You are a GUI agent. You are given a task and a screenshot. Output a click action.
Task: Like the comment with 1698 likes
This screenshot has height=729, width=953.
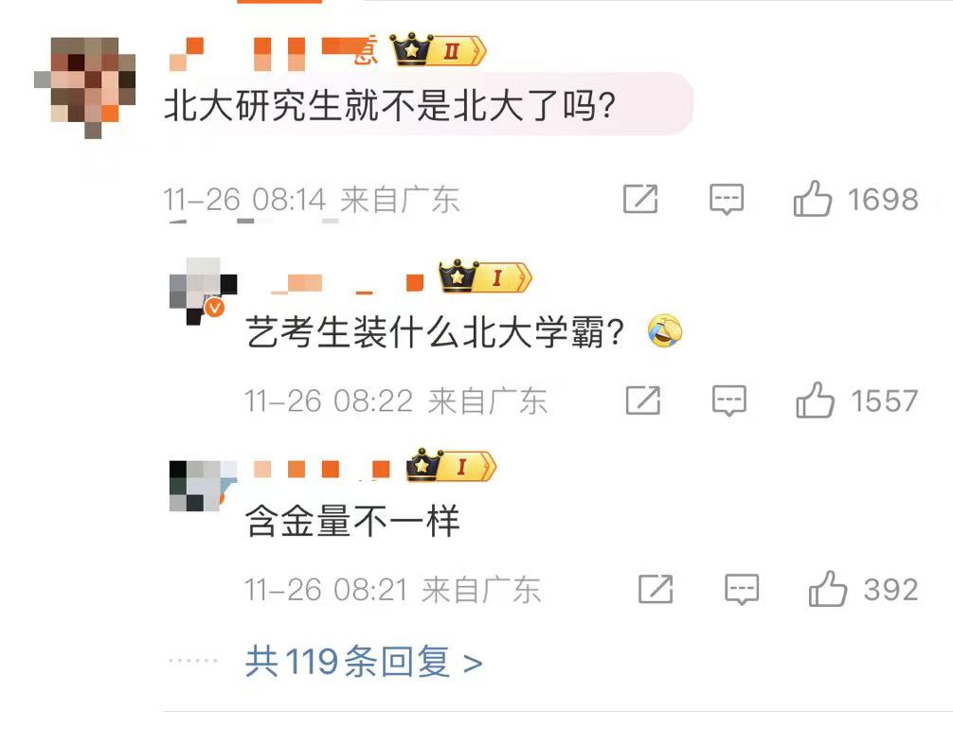(812, 199)
